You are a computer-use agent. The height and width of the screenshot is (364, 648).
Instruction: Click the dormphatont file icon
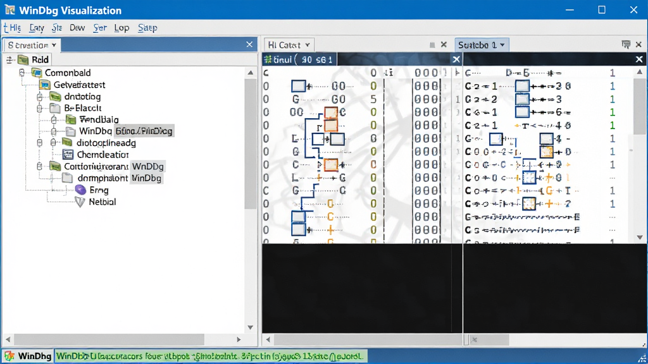pyautogui.click(x=67, y=178)
